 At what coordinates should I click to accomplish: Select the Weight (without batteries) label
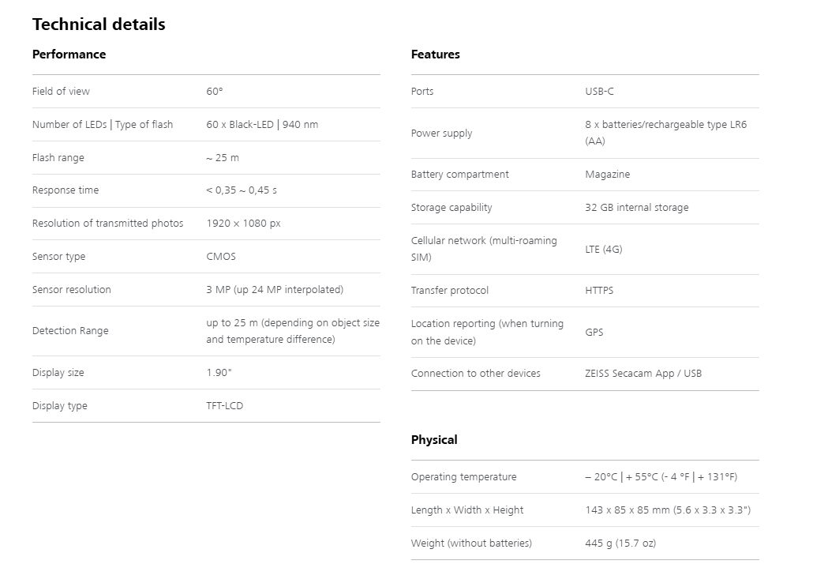(x=471, y=544)
